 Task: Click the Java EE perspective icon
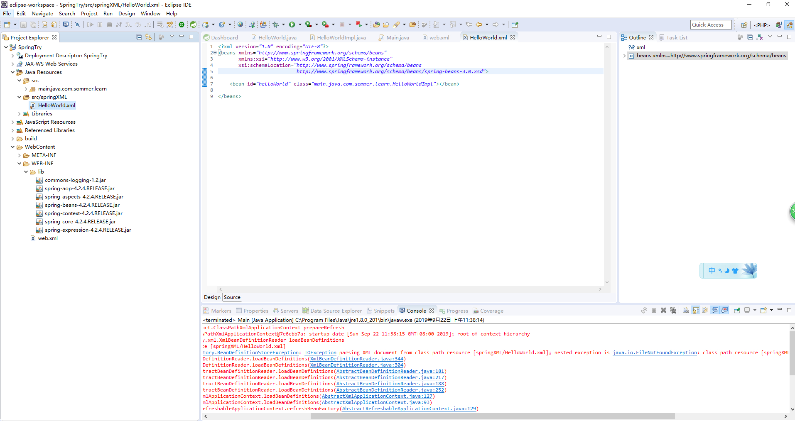[x=789, y=25]
